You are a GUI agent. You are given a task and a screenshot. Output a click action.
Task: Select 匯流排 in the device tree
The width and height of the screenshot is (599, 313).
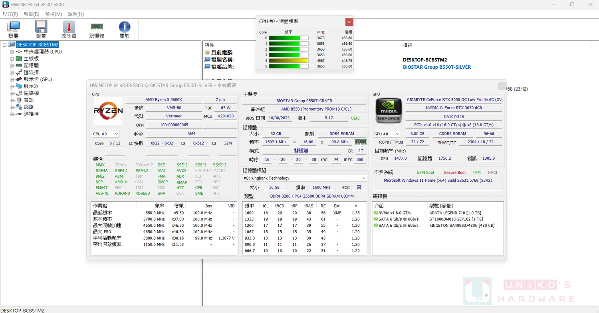click(x=31, y=72)
